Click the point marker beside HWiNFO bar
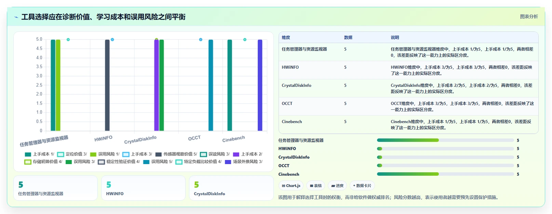The height and width of the screenshot is (214, 552). (112, 40)
